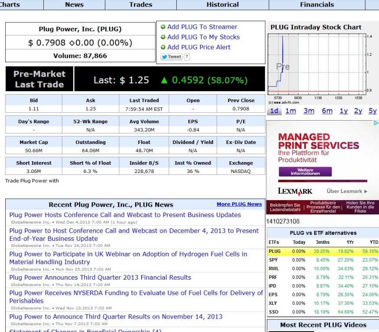Open the News tab
This screenshot has height=332, width=379.
coord(74,5)
